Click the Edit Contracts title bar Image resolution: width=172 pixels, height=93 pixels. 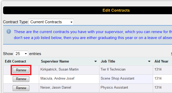pos(87,10)
